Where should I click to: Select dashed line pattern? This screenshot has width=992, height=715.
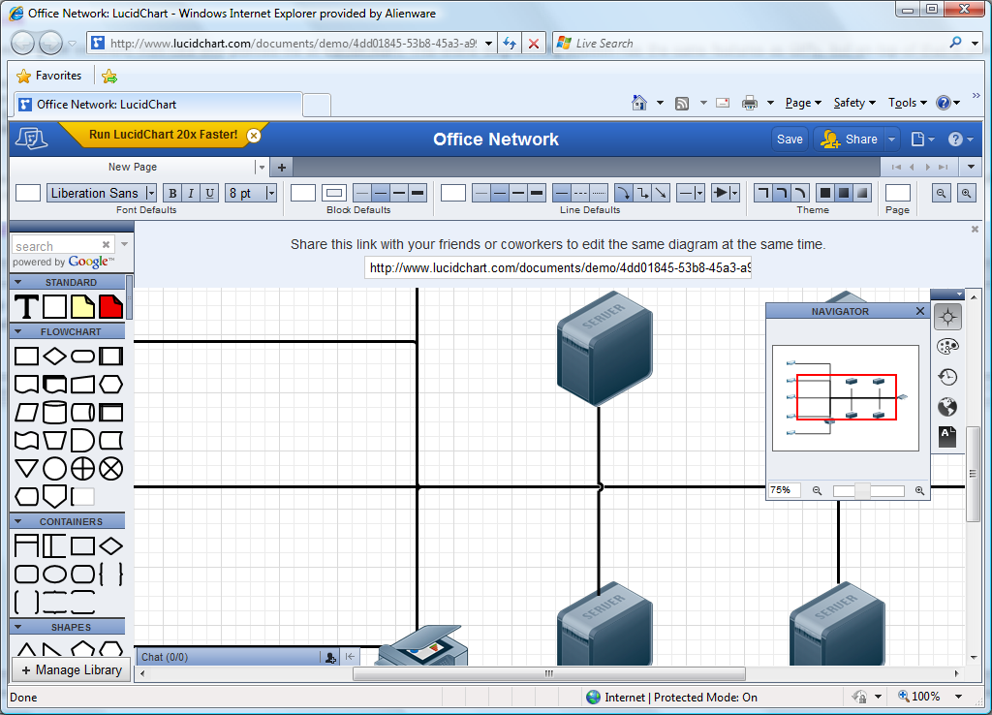[x=580, y=193]
